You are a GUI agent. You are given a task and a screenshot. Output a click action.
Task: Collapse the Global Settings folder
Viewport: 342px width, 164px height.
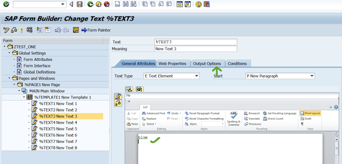(9, 53)
